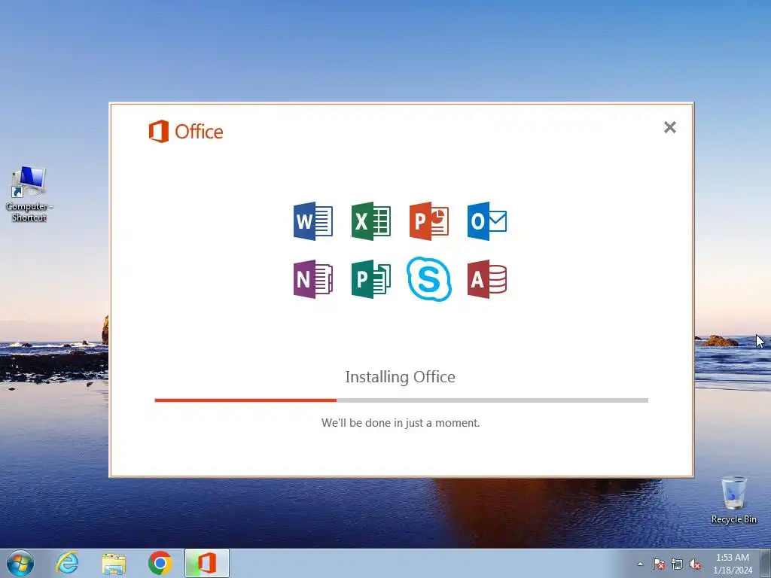The image size is (771, 578).
Task: Show hidden system tray icons
Action: click(640, 564)
